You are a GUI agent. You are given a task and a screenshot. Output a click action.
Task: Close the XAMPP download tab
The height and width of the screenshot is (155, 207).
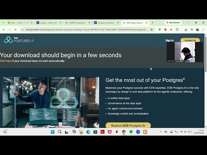pos(89,23)
